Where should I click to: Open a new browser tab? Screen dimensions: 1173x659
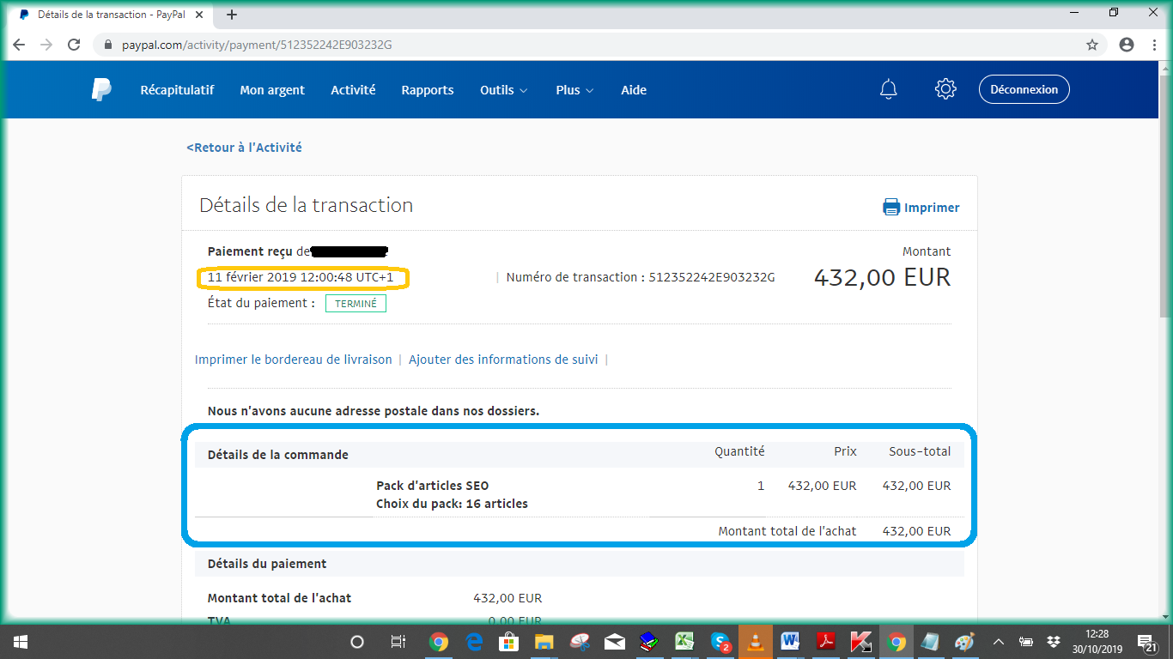(x=232, y=15)
